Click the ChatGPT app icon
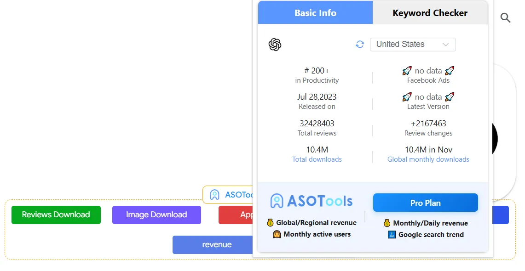The width and height of the screenshot is (525, 271). pos(275,45)
